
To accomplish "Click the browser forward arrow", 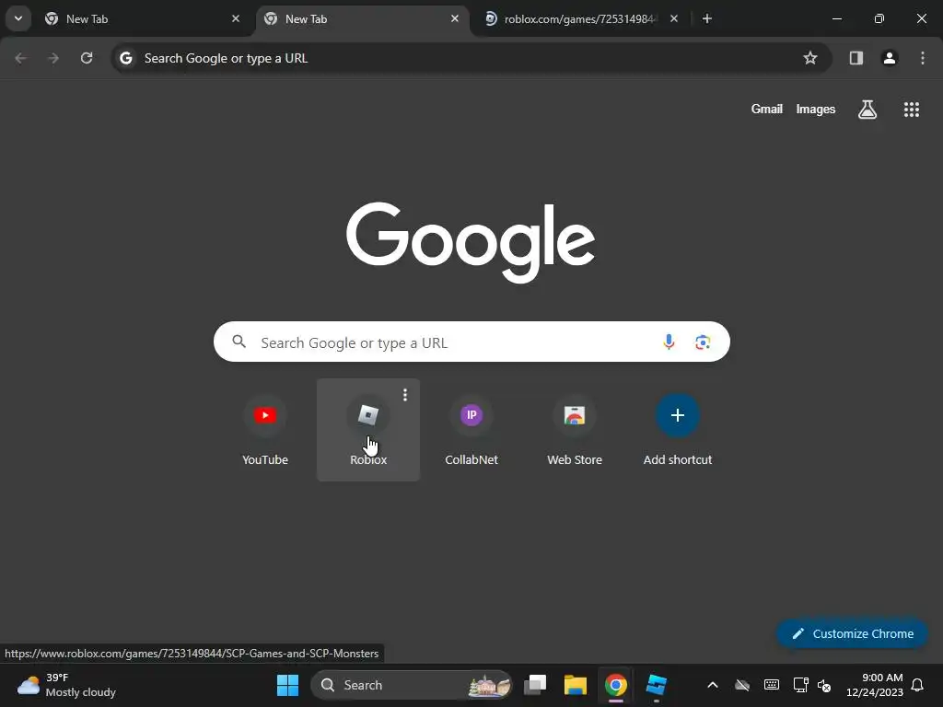I will (x=53, y=58).
